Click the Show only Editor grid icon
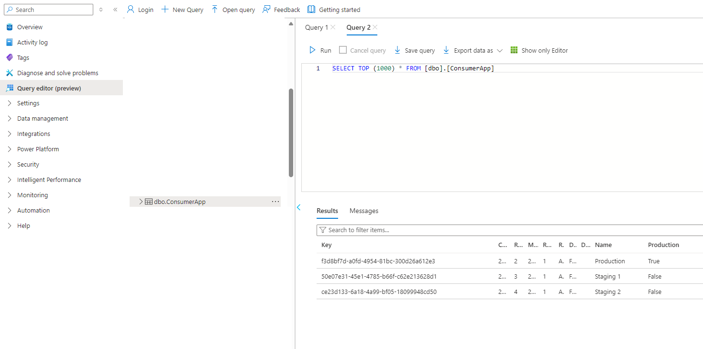703x349 pixels. pos(514,50)
